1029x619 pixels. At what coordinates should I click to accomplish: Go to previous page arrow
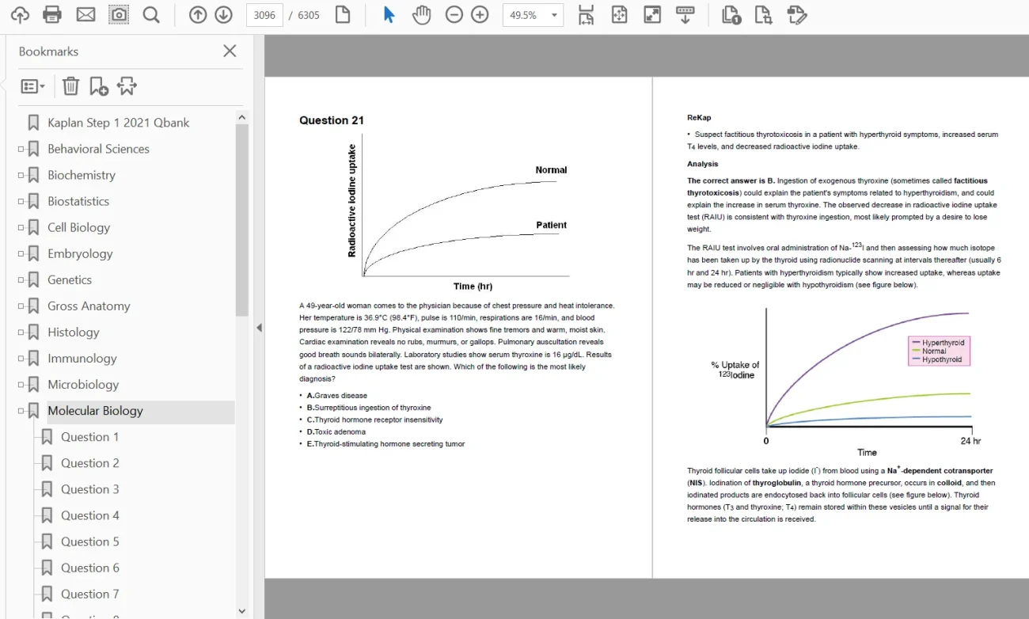click(198, 14)
